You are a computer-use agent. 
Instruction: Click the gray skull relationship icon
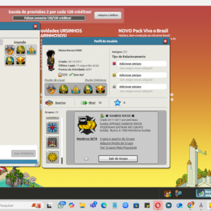[114, 87]
